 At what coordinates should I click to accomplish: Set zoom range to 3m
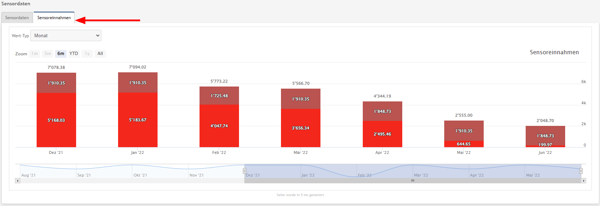[x=48, y=54]
